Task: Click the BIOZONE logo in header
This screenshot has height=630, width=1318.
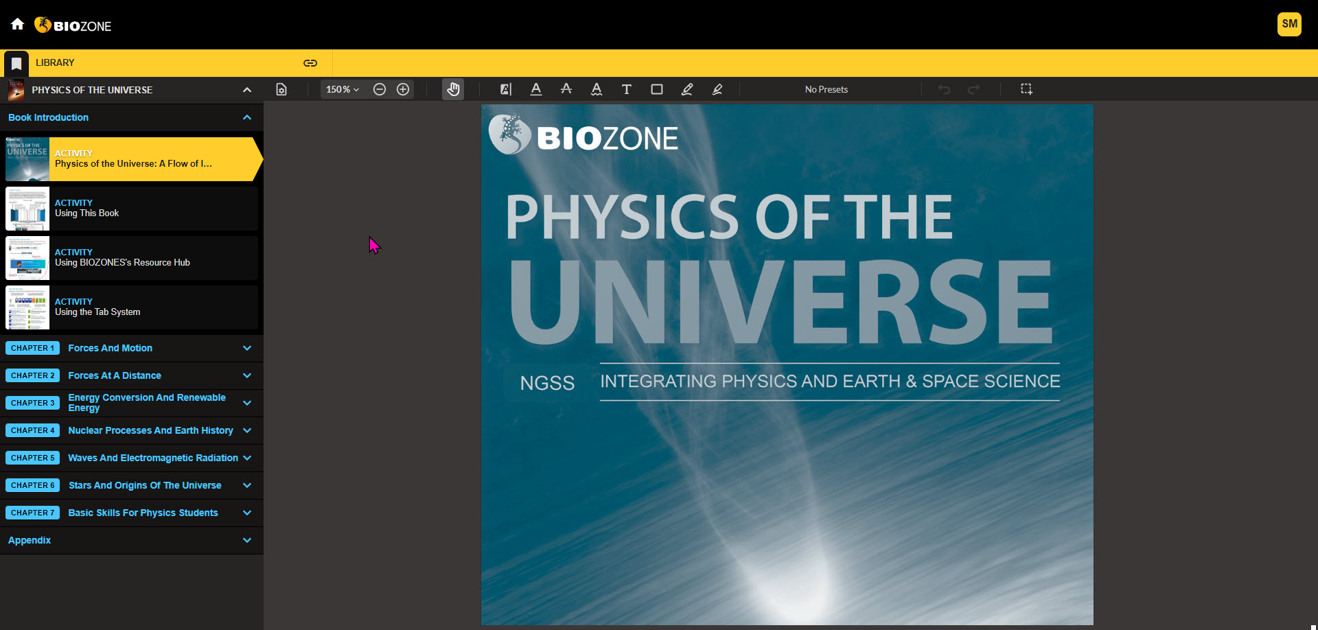Action: pyautogui.click(x=73, y=25)
